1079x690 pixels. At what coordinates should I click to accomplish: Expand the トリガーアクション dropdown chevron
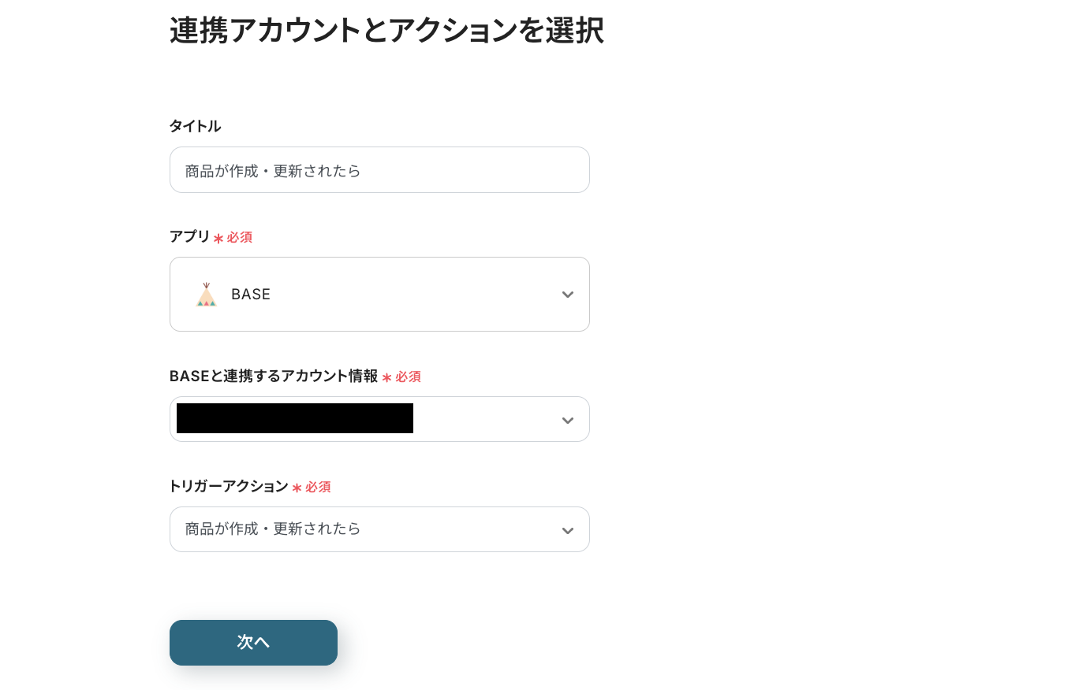tap(567, 530)
